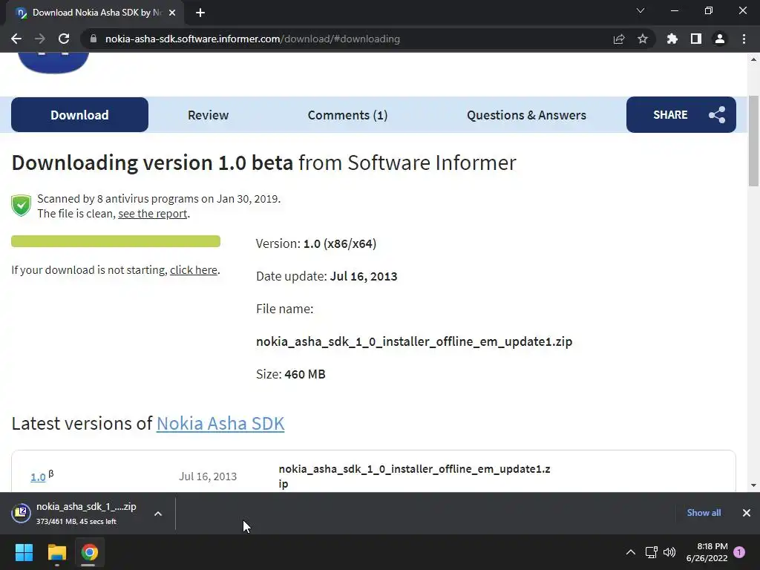Open the volume speaker icon
This screenshot has height=570, width=760.
[669, 552]
